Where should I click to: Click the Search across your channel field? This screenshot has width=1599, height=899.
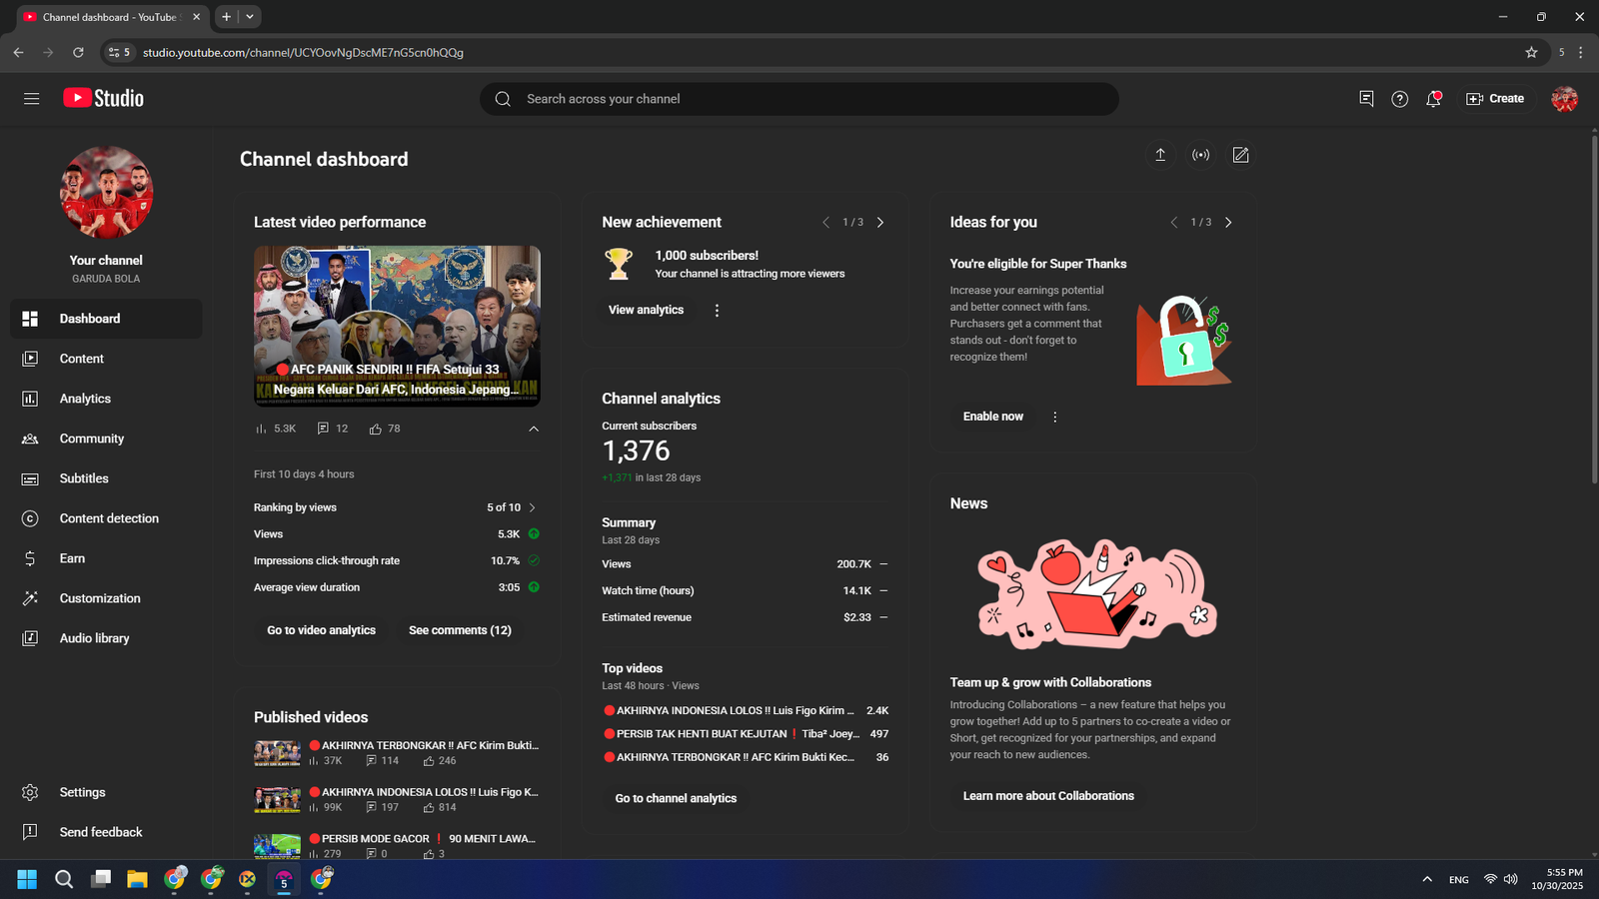(x=799, y=99)
